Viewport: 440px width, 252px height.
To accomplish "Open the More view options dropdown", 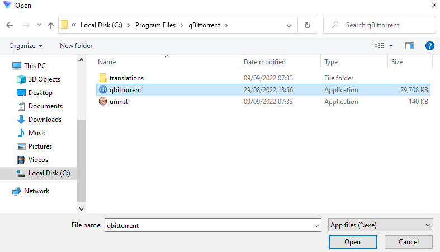I will (x=391, y=46).
